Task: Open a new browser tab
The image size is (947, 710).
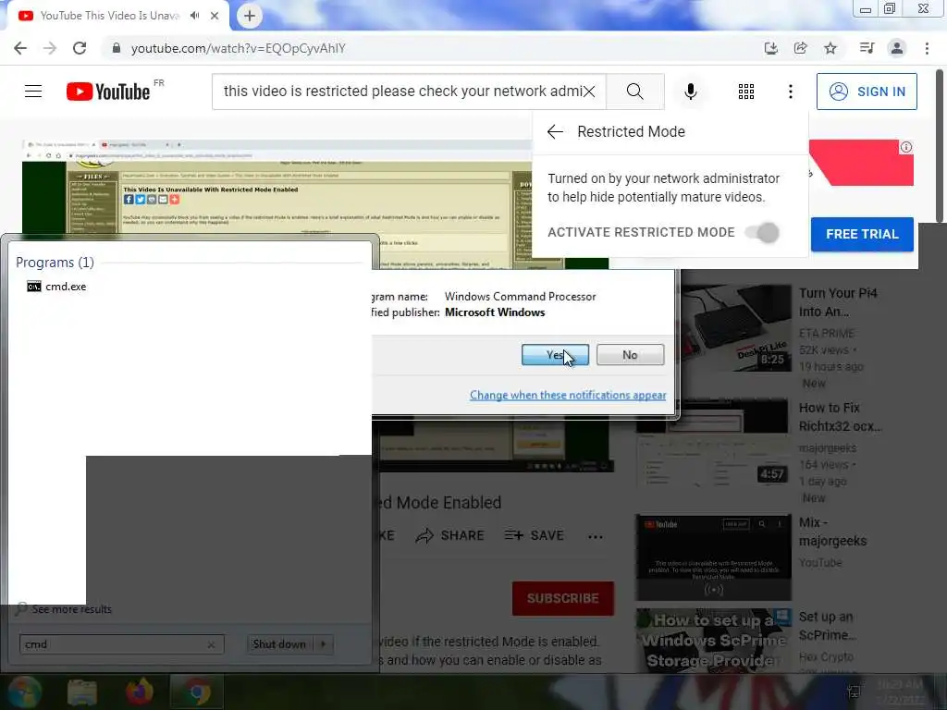Action: [x=250, y=16]
